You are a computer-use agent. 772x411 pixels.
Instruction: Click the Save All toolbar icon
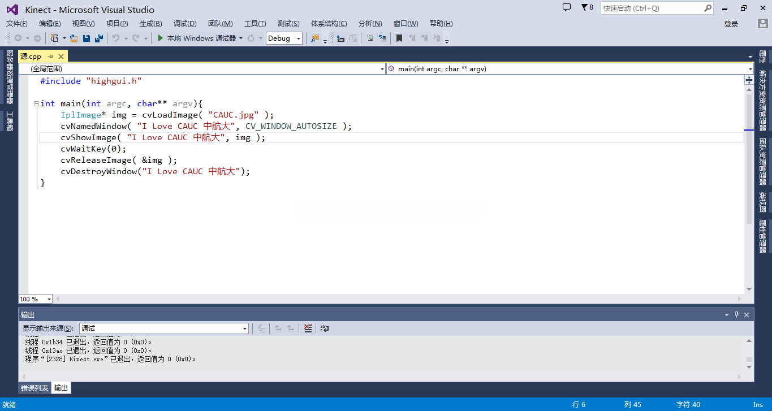[99, 38]
